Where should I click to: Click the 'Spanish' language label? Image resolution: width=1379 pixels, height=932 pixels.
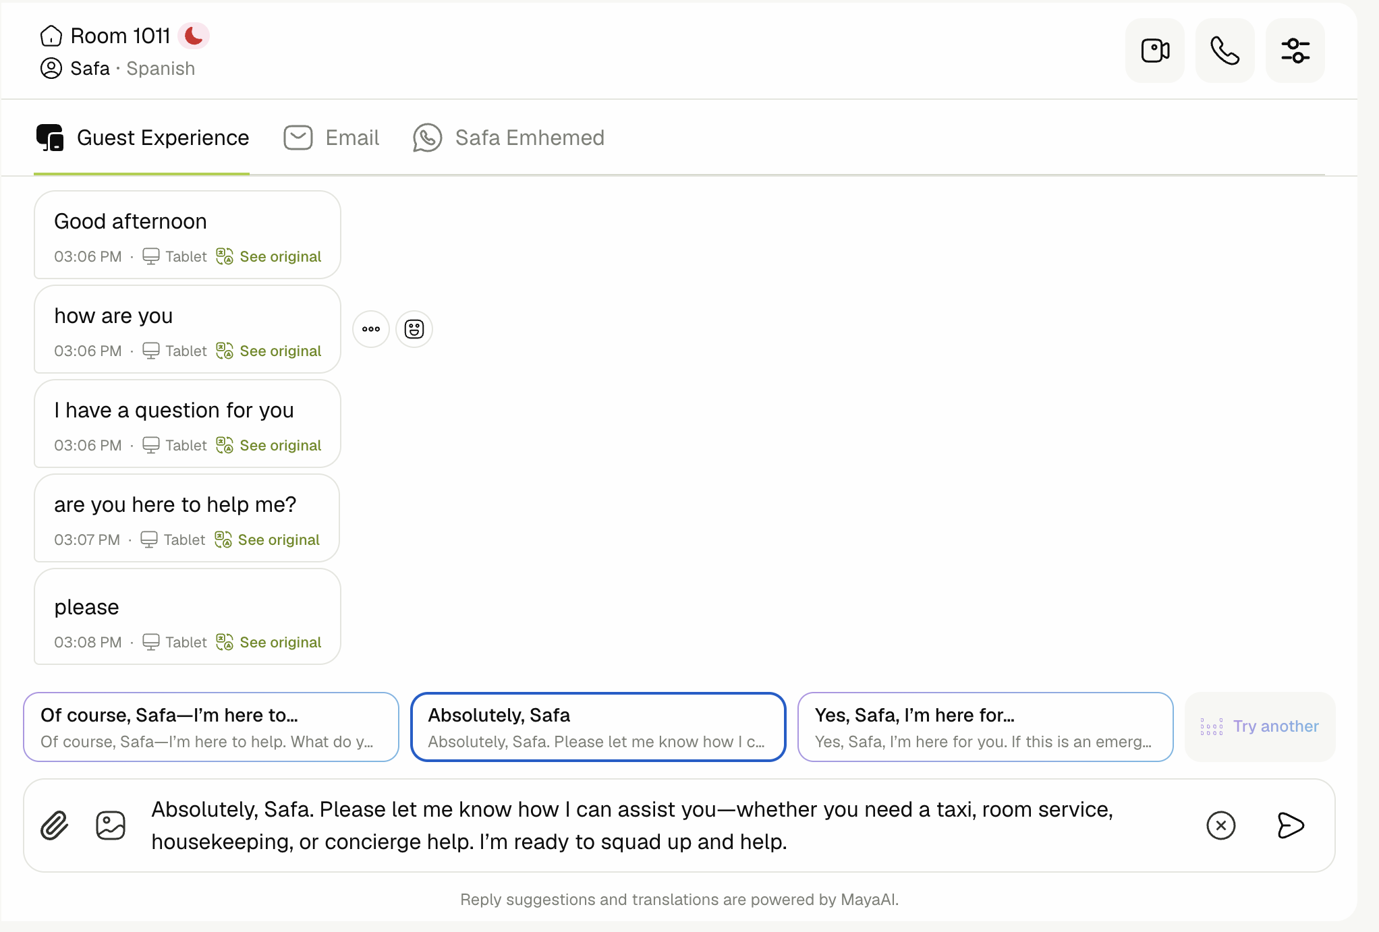[161, 68]
